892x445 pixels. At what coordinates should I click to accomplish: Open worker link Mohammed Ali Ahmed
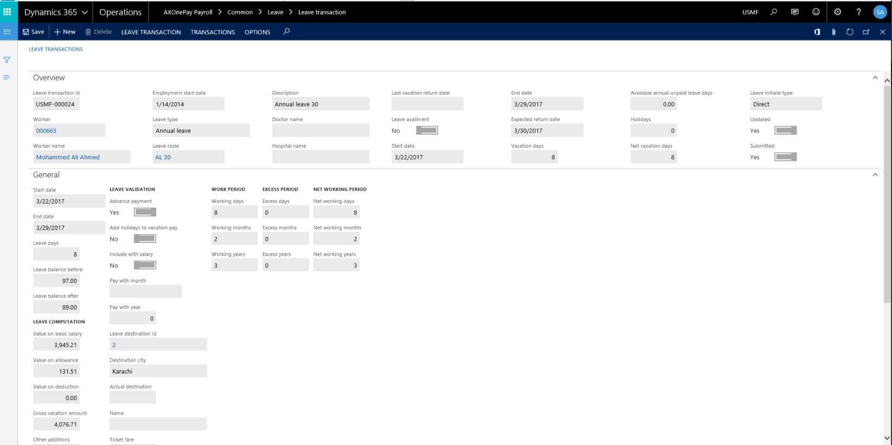click(68, 157)
